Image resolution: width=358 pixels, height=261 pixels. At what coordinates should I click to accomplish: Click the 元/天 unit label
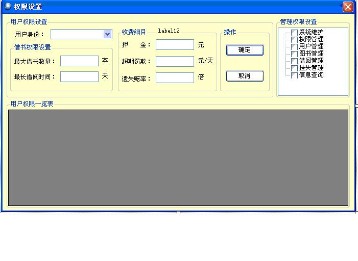tap(205, 61)
